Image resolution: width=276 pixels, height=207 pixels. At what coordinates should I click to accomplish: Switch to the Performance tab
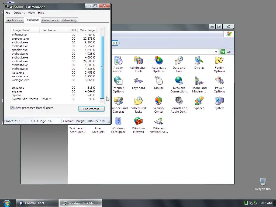[x=50, y=20]
